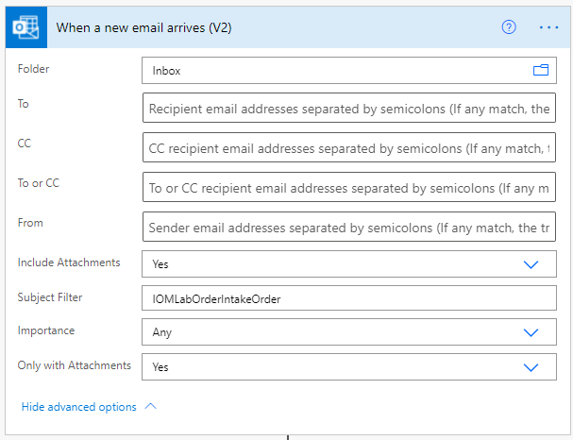Open the ellipsis more options menu
The width and height of the screenshot is (573, 440).
pos(548,27)
